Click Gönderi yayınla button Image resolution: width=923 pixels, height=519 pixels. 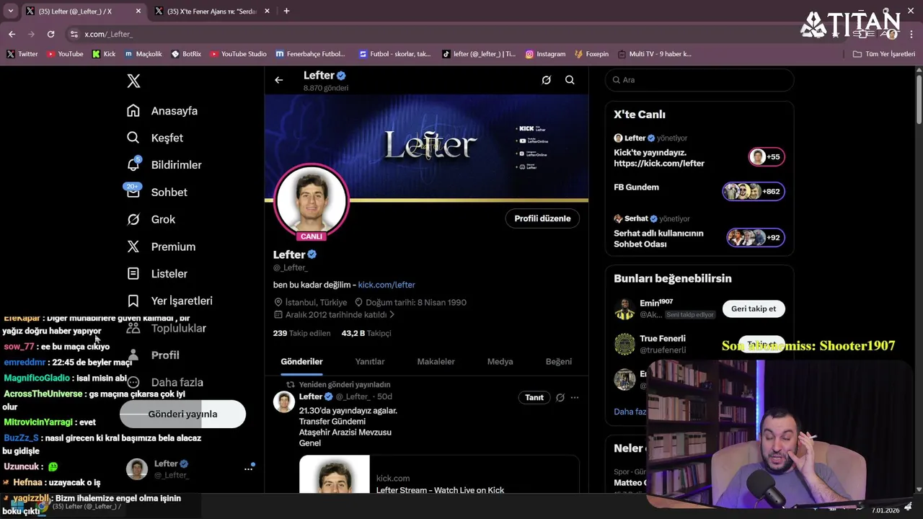[182, 414]
